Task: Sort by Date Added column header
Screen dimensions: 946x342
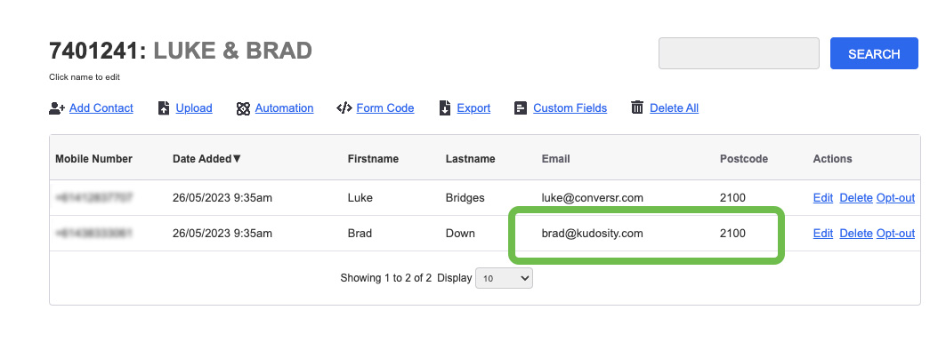Action: (206, 159)
